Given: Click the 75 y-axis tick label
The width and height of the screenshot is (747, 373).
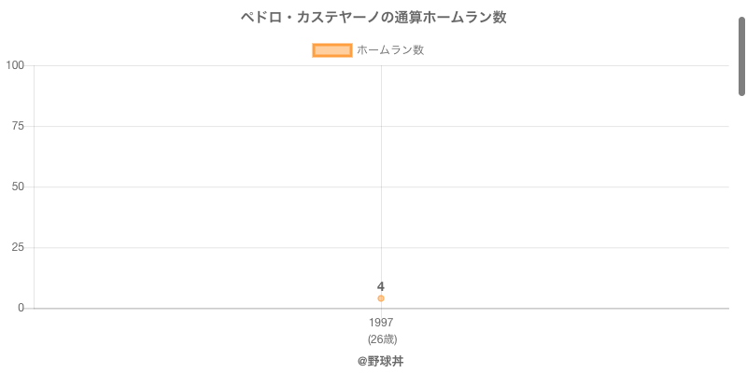Looking at the screenshot, I should (x=18, y=126).
